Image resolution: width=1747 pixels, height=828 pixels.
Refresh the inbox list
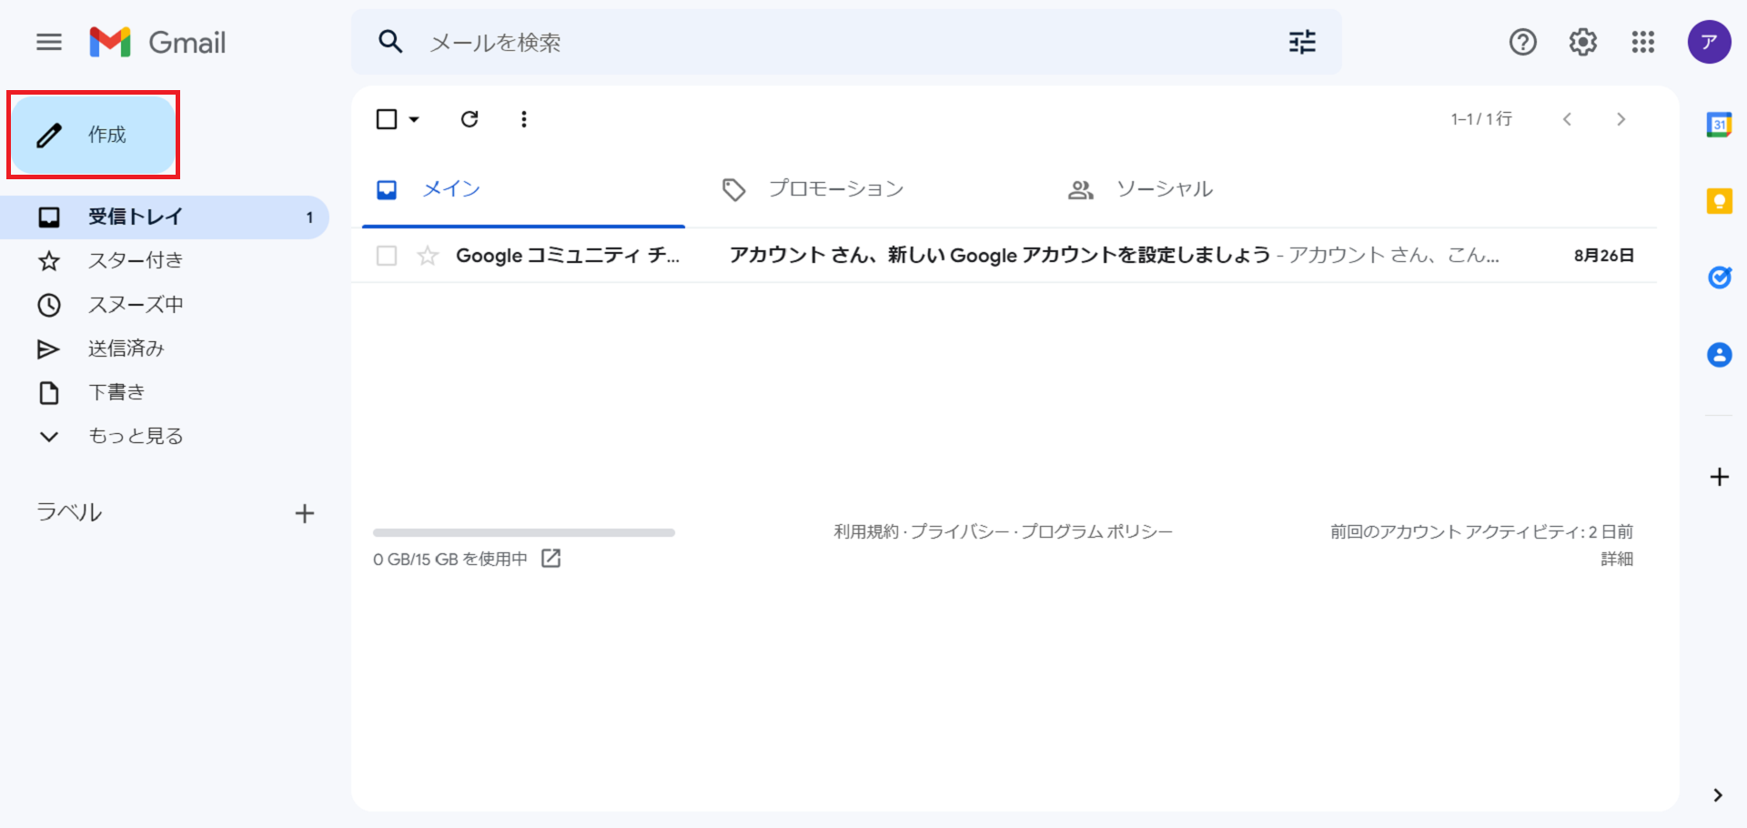coord(470,118)
